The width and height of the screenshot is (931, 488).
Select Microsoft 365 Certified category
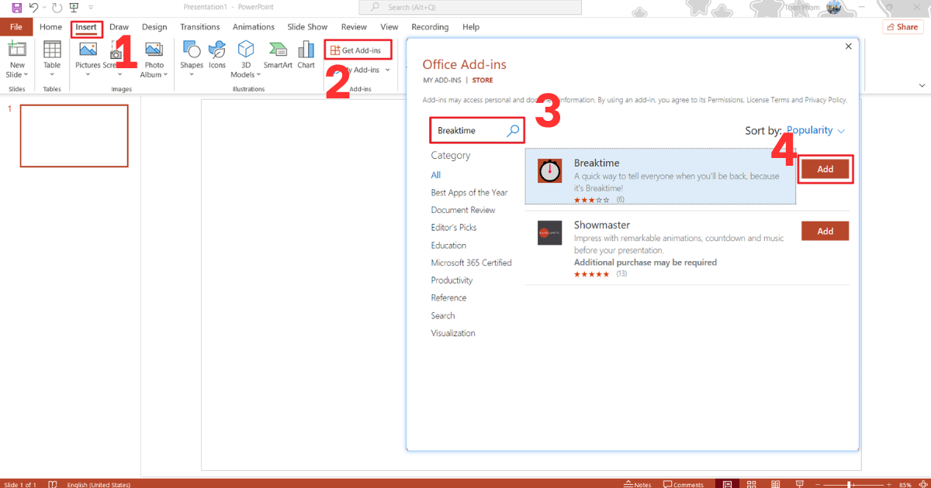pos(472,263)
